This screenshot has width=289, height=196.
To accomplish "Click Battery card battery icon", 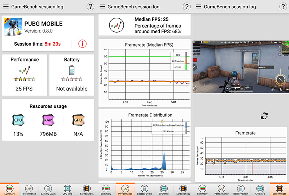I will coord(72,70).
